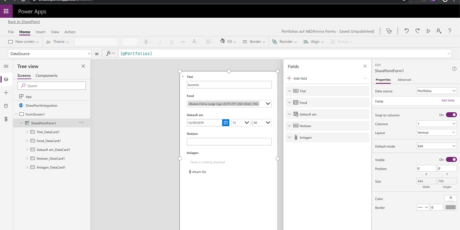Viewport: 460px width, 230px height.
Task: Click the Underline formatting button
Action: [x=171, y=42]
